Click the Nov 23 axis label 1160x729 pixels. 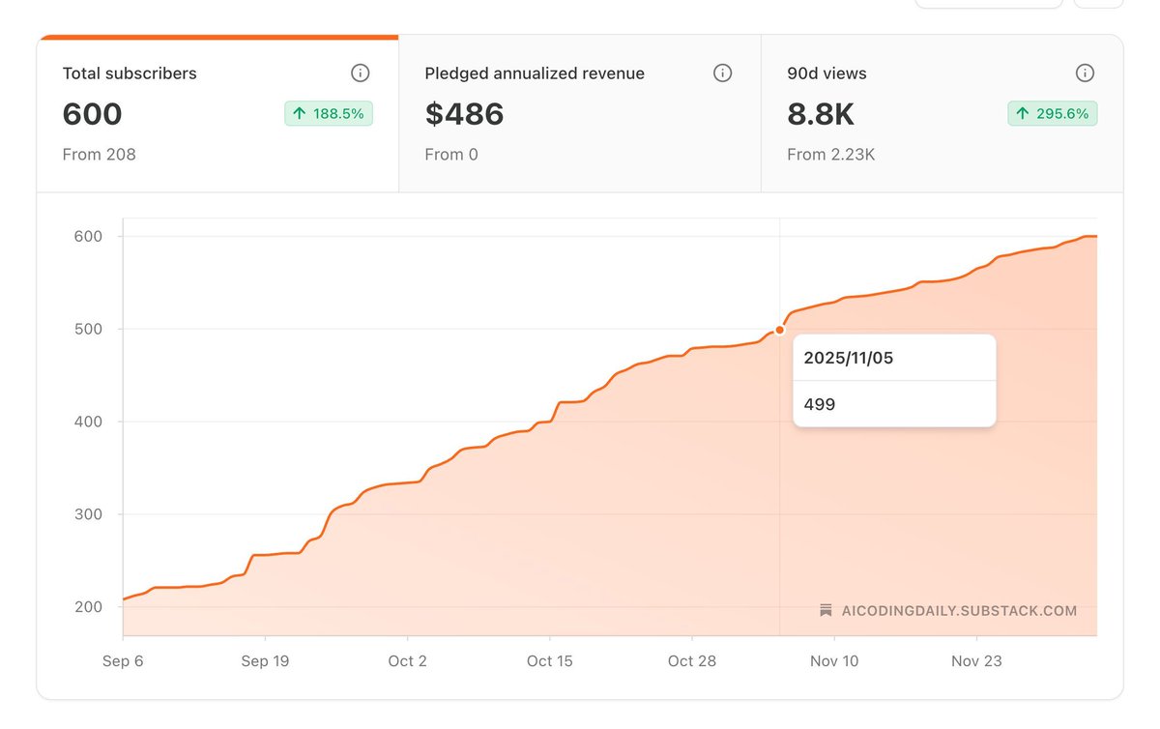[x=976, y=661]
